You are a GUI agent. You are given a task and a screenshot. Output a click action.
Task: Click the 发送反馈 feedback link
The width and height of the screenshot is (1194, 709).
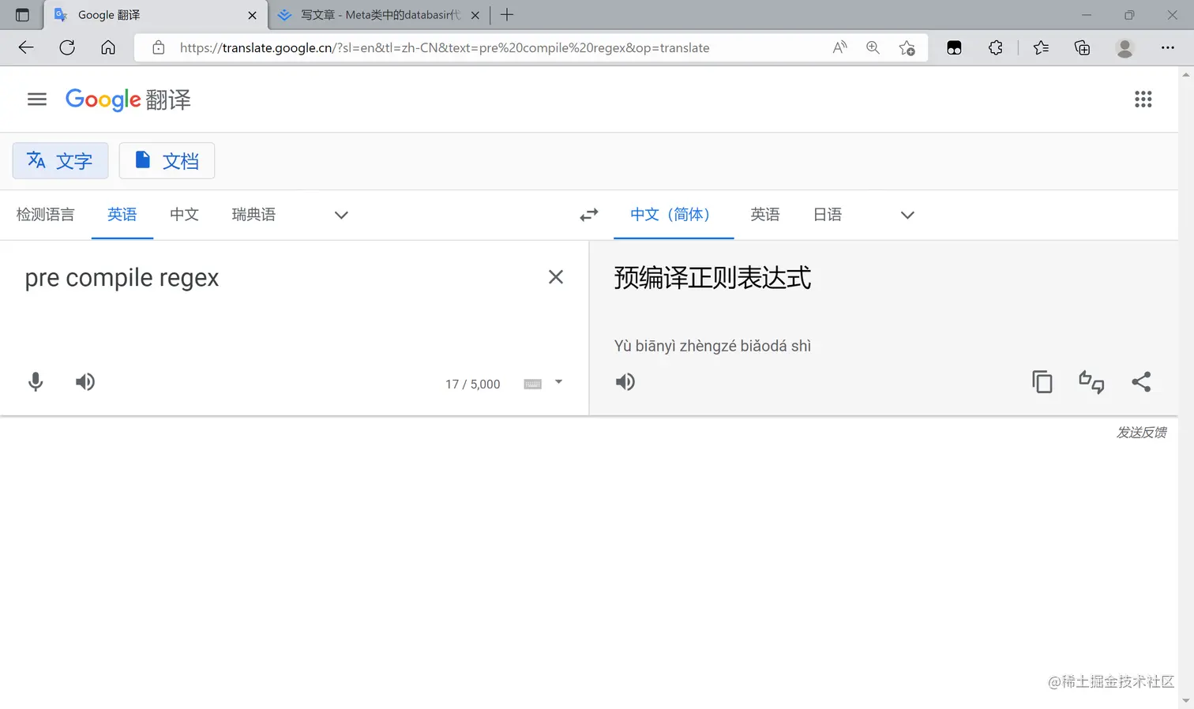1141,433
